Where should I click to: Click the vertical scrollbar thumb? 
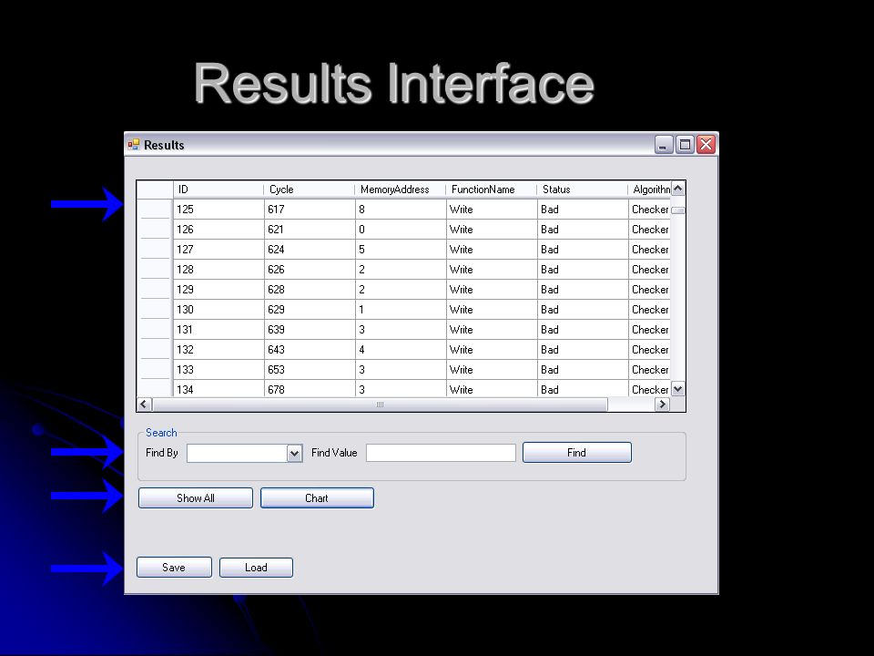[677, 210]
